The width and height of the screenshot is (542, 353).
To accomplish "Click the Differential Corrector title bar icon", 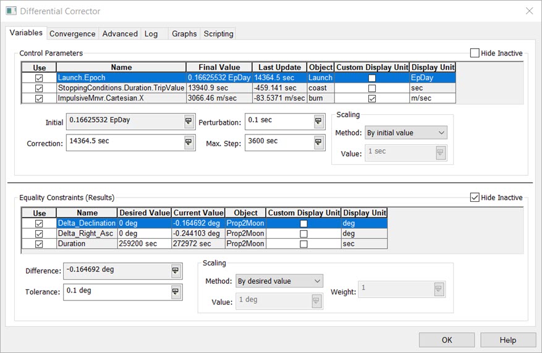I will 11,11.
